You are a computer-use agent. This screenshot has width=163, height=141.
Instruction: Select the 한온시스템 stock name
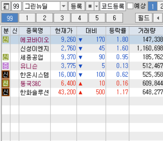(35, 75)
